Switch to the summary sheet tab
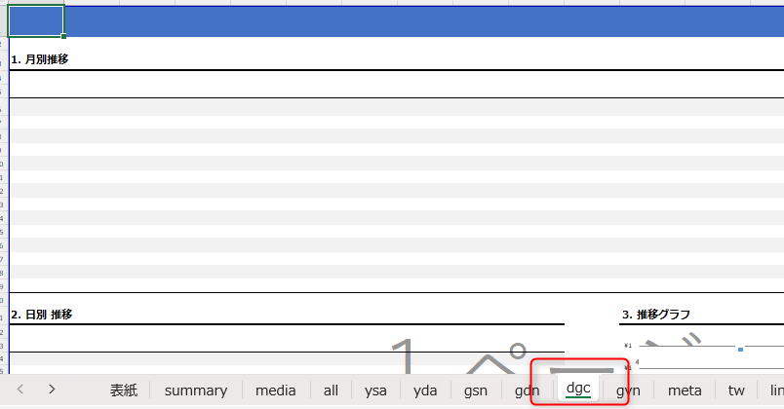 [x=196, y=390]
